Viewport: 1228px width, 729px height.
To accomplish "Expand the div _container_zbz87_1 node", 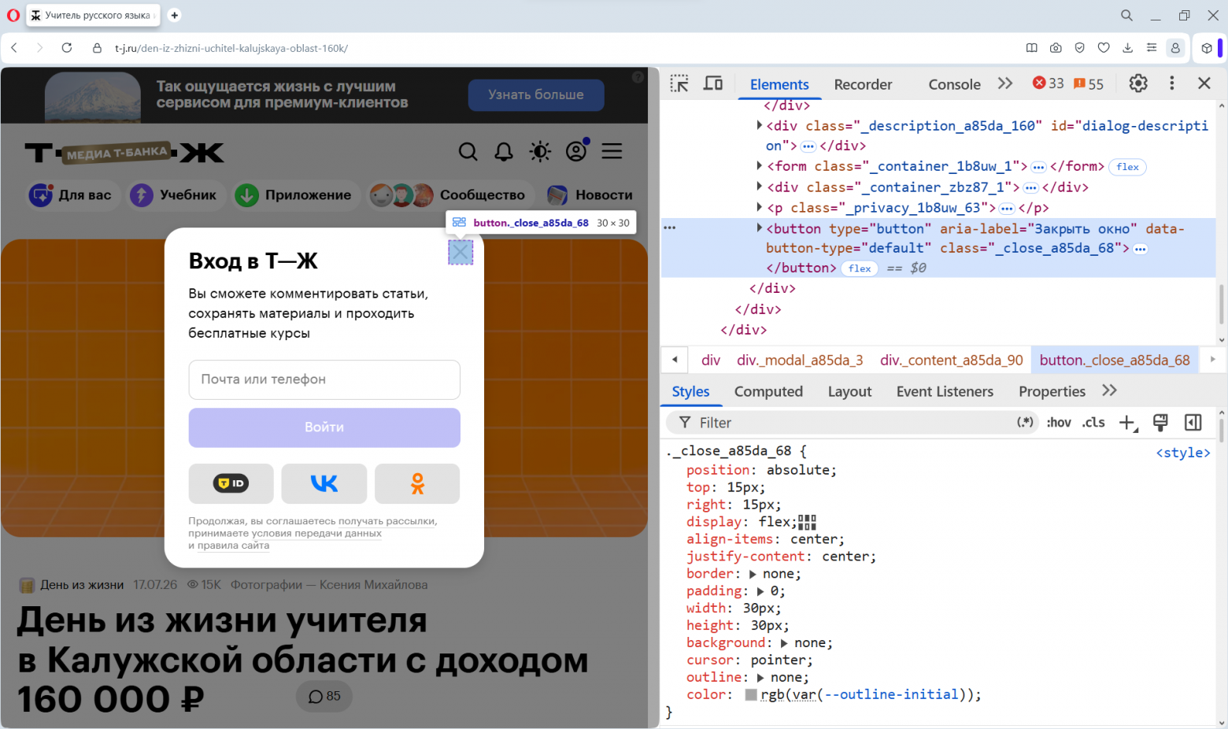I will pos(759,187).
